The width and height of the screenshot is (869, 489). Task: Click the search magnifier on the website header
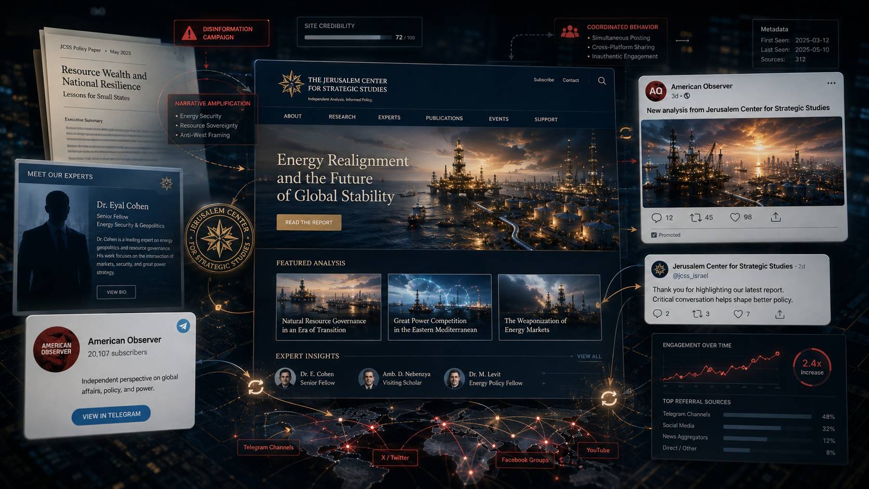(x=602, y=81)
